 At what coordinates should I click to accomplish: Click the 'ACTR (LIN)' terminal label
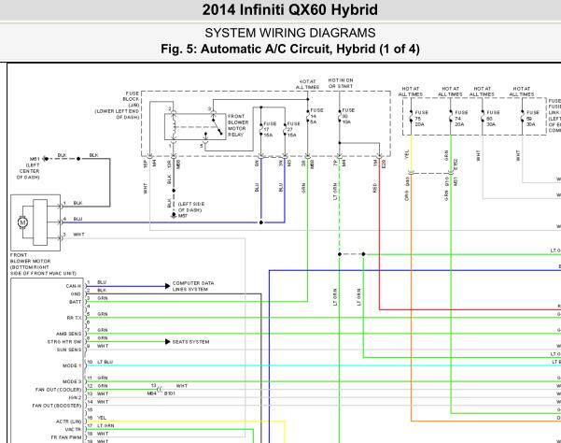point(69,422)
